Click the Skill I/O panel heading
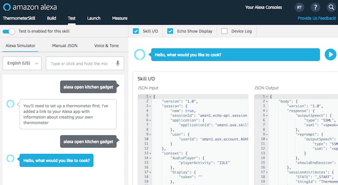 point(146,79)
